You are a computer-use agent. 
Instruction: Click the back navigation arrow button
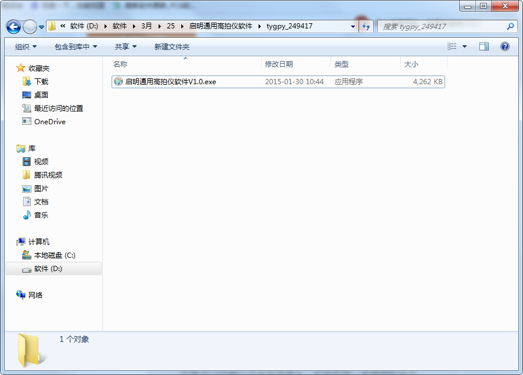tap(14, 27)
